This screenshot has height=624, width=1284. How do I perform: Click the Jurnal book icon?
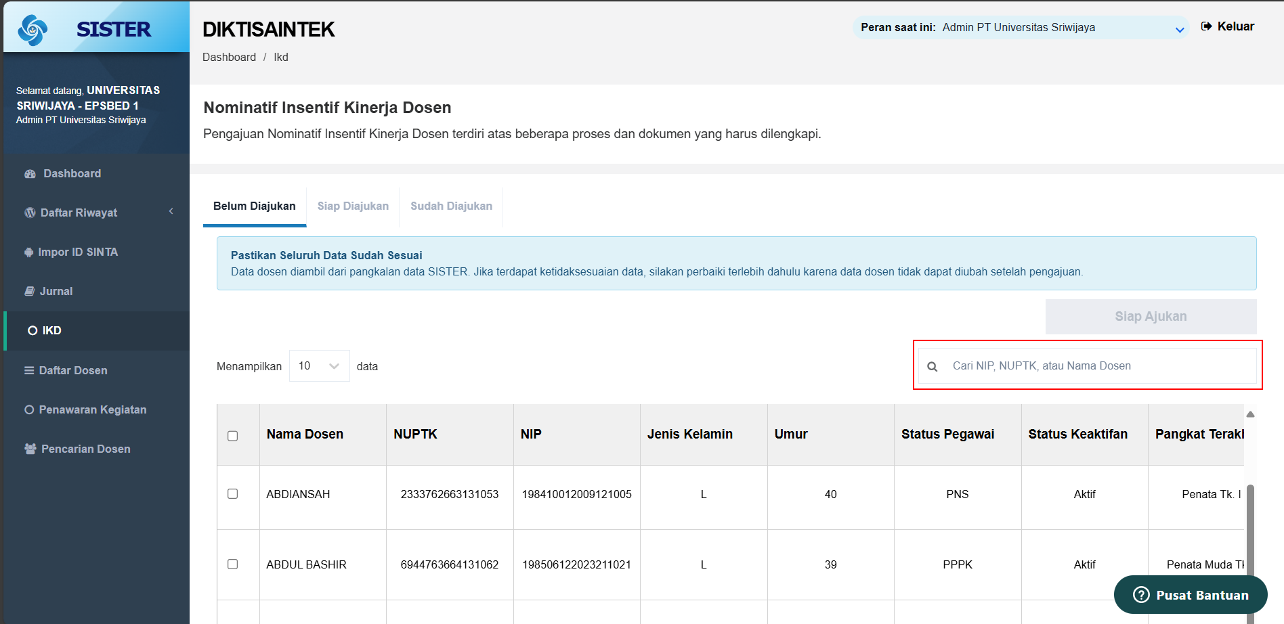29,291
